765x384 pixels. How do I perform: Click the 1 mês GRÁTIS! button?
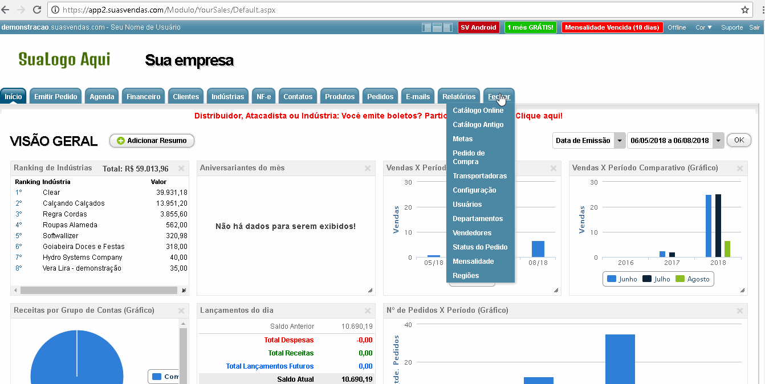[x=530, y=27]
